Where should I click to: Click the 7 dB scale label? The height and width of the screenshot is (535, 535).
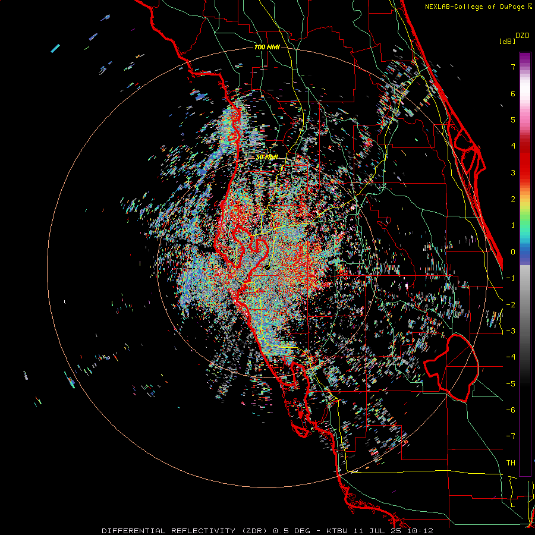[513, 67]
